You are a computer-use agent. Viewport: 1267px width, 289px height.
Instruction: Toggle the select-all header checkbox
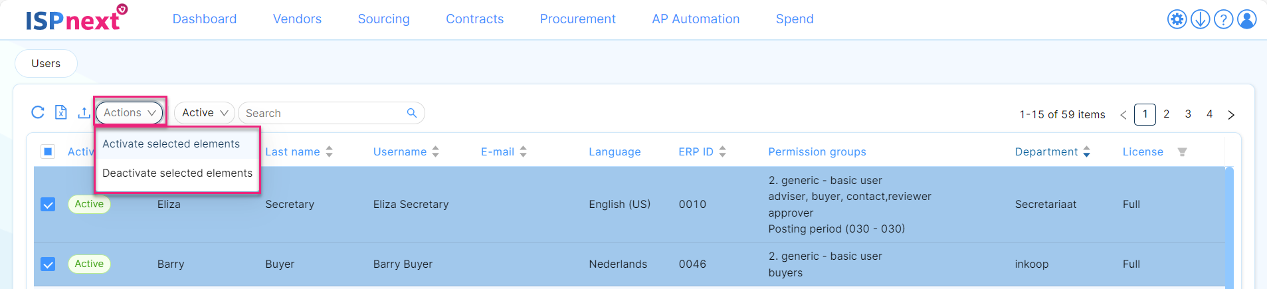pos(48,151)
